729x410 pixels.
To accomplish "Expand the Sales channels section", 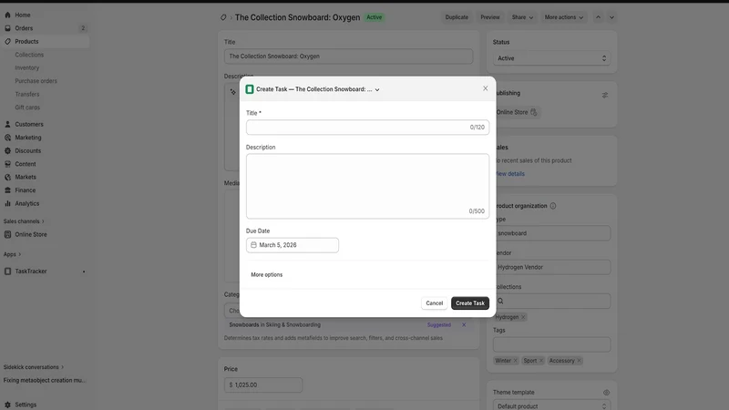I will pos(24,221).
